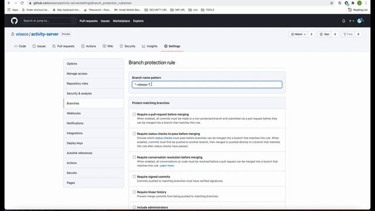Image resolution: width=375 pixels, height=211 pixels.
Task: Open Options in settings sidebar
Action: tap(94, 64)
